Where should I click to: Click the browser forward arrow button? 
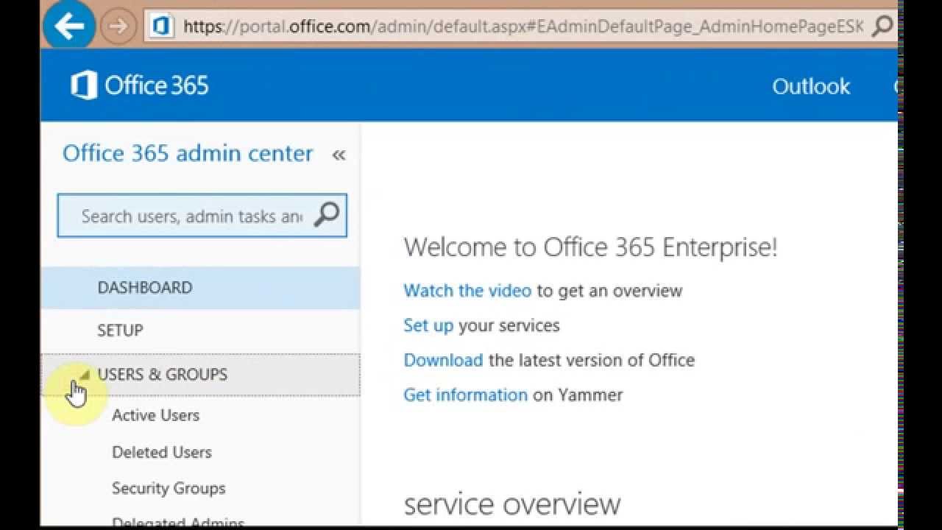pos(114,27)
